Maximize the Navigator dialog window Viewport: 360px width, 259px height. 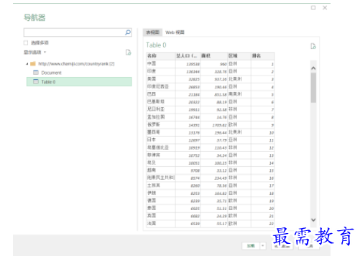click(x=313, y=8)
